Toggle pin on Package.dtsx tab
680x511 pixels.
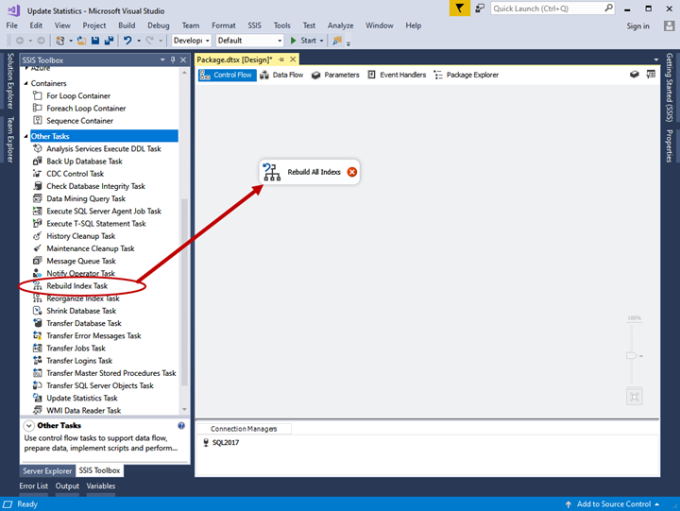[x=281, y=60]
